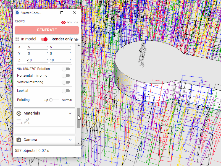Screen dimensions: 221x166
Task: Click the In model grid icon
Action: click(17, 39)
